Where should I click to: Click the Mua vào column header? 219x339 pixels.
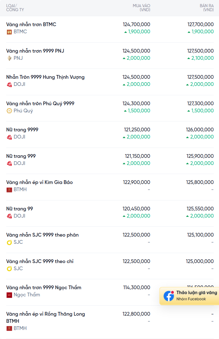[141, 8]
